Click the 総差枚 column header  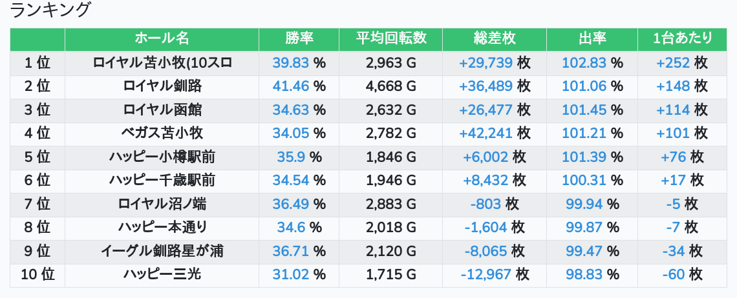coord(495,39)
